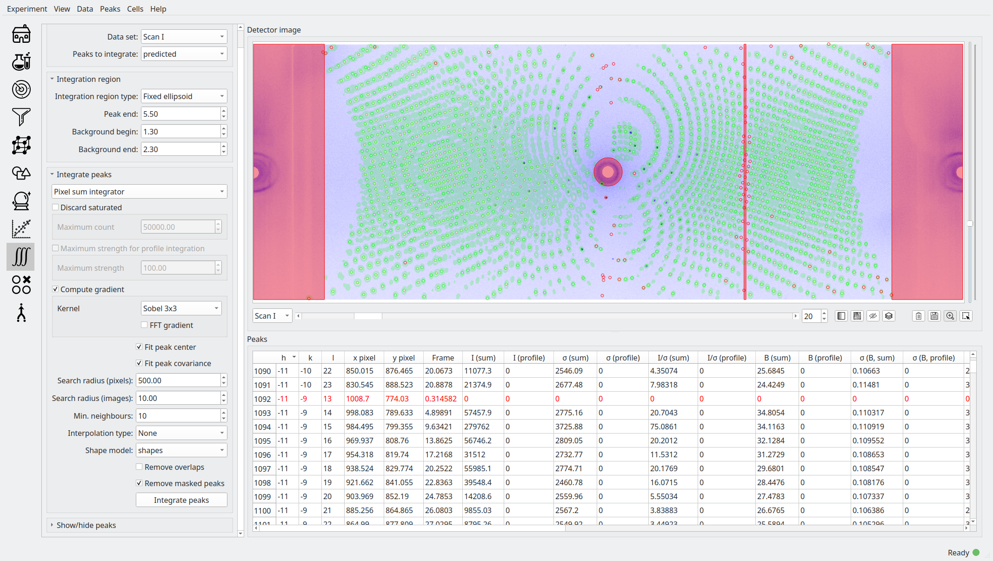Image resolution: width=993 pixels, height=561 pixels.
Task: Open the Peaks menu
Action: click(110, 9)
